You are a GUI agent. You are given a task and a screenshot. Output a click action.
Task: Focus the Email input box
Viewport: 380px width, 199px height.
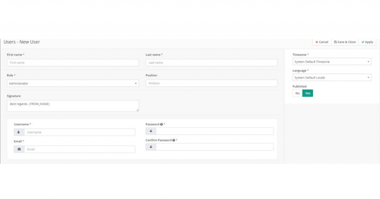(79, 149)
